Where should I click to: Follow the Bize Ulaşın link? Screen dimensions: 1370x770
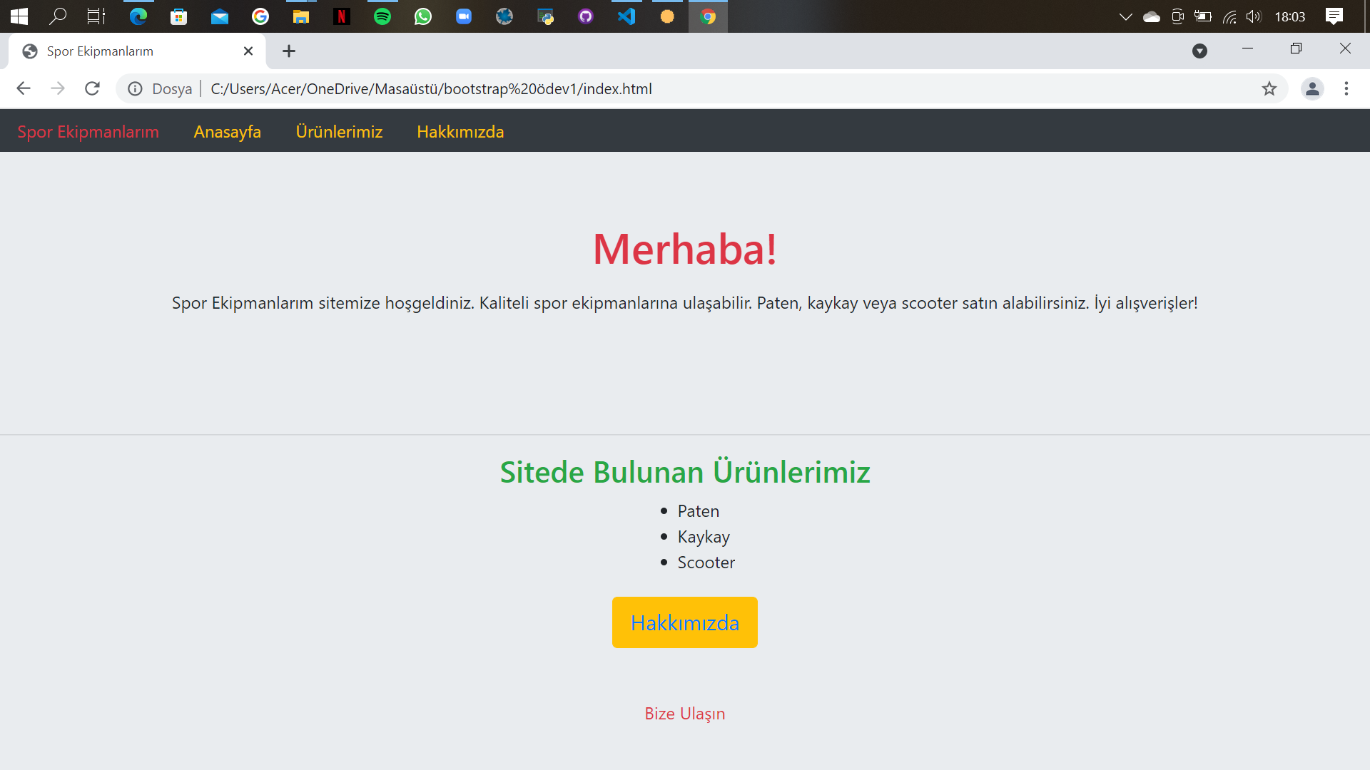pyautogui.click(x=684, y=713)
